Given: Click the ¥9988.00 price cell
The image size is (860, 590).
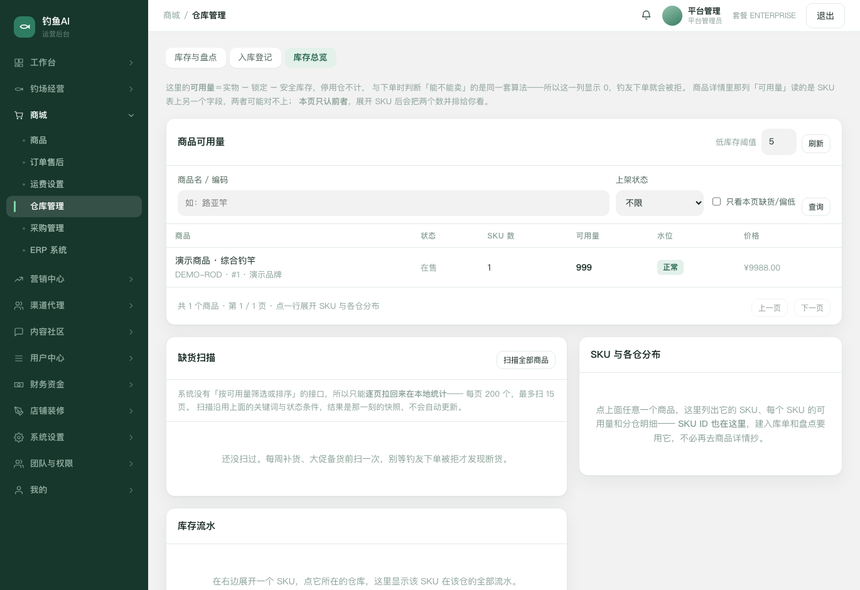Looking at the screenshot, I should 762,268.
